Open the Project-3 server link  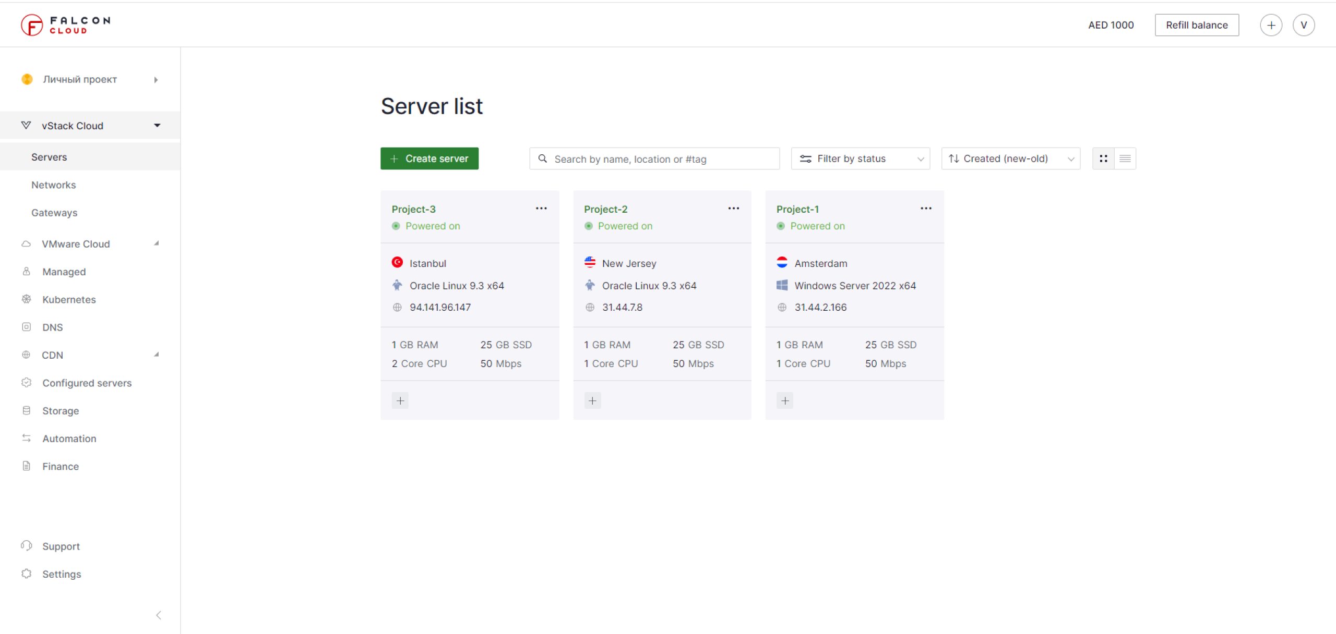coord(413,209)
